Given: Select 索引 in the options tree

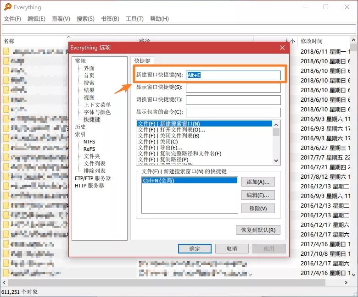Looking at the screenshot, I should coord(80,134).
